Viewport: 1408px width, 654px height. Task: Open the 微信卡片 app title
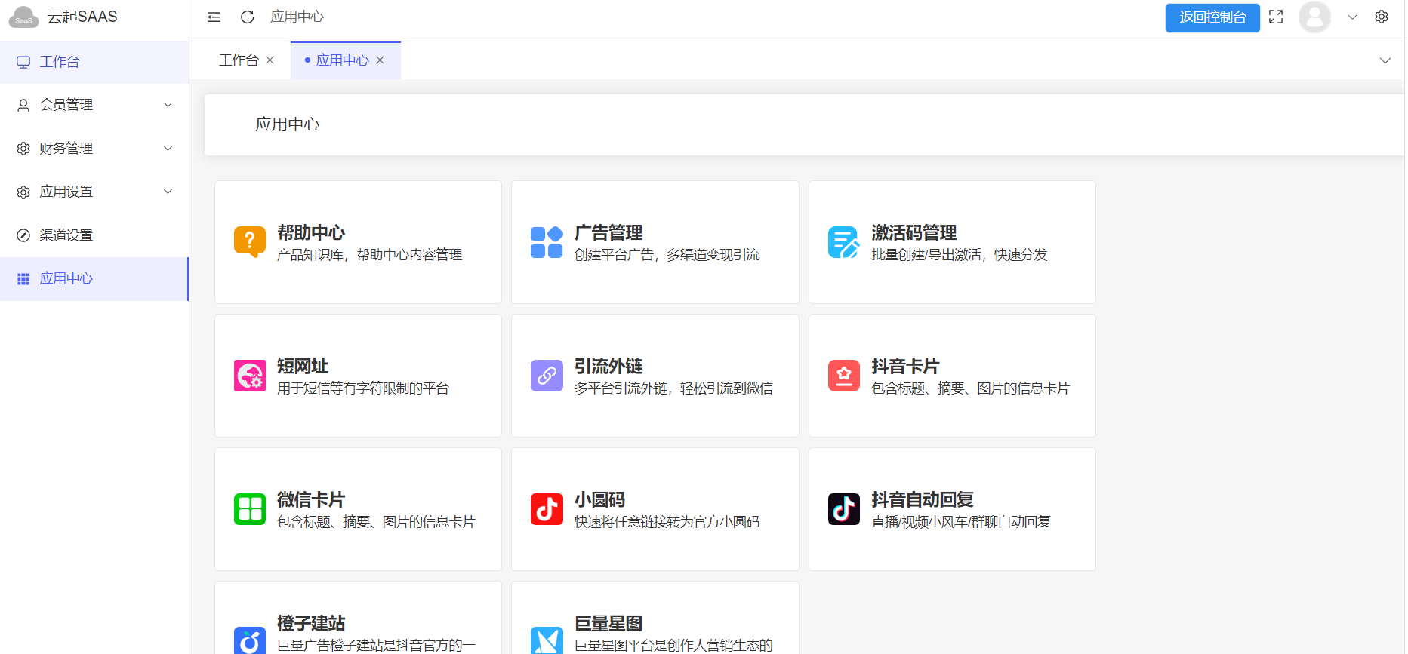click(x=311, y=499)
